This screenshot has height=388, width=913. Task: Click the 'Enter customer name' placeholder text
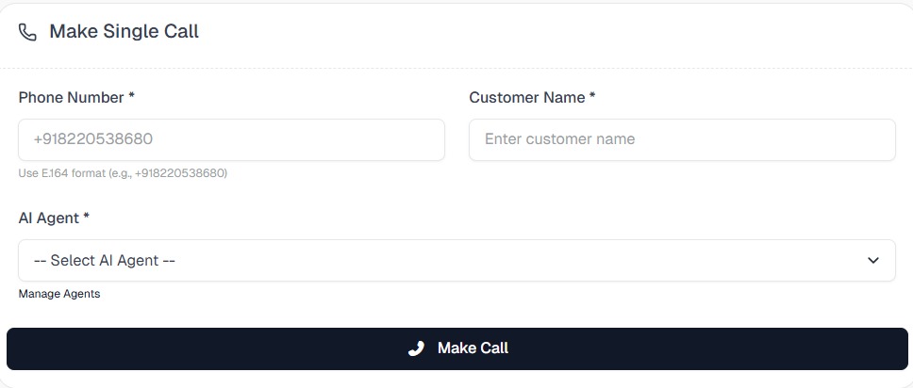559,139
